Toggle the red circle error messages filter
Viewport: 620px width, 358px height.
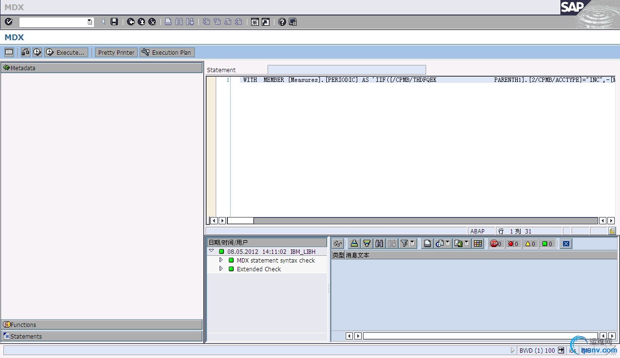click(x=513, y=244)
